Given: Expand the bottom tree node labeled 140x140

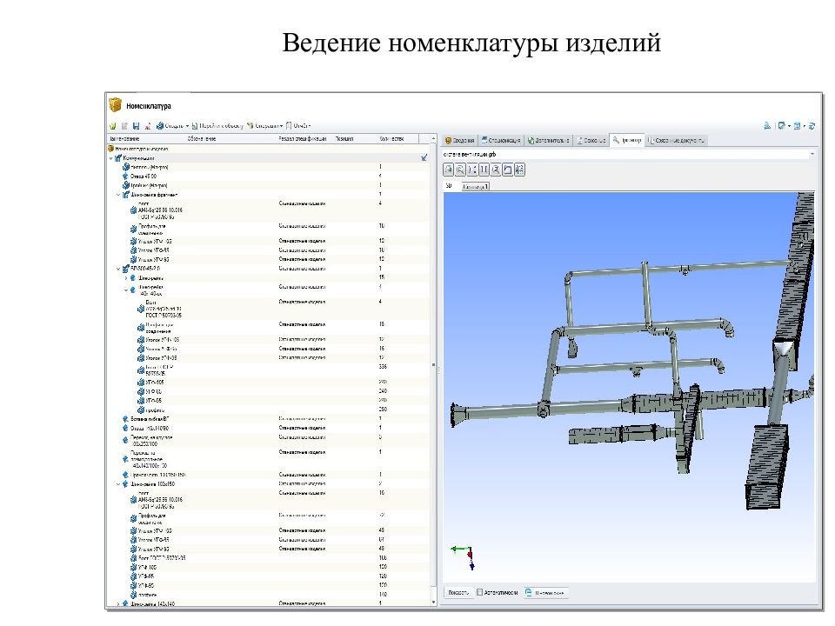Looking at the screenshot, I should pyautogui.click(x=118, y=603).
